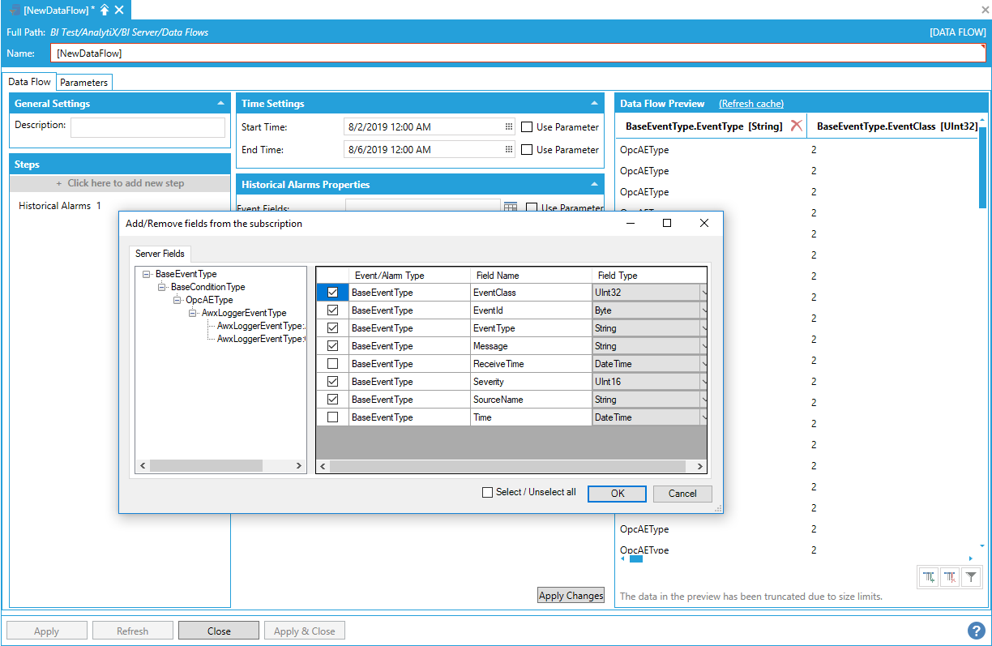Click the add column icon in preview
992x646 pixels.
pos(929,577)
